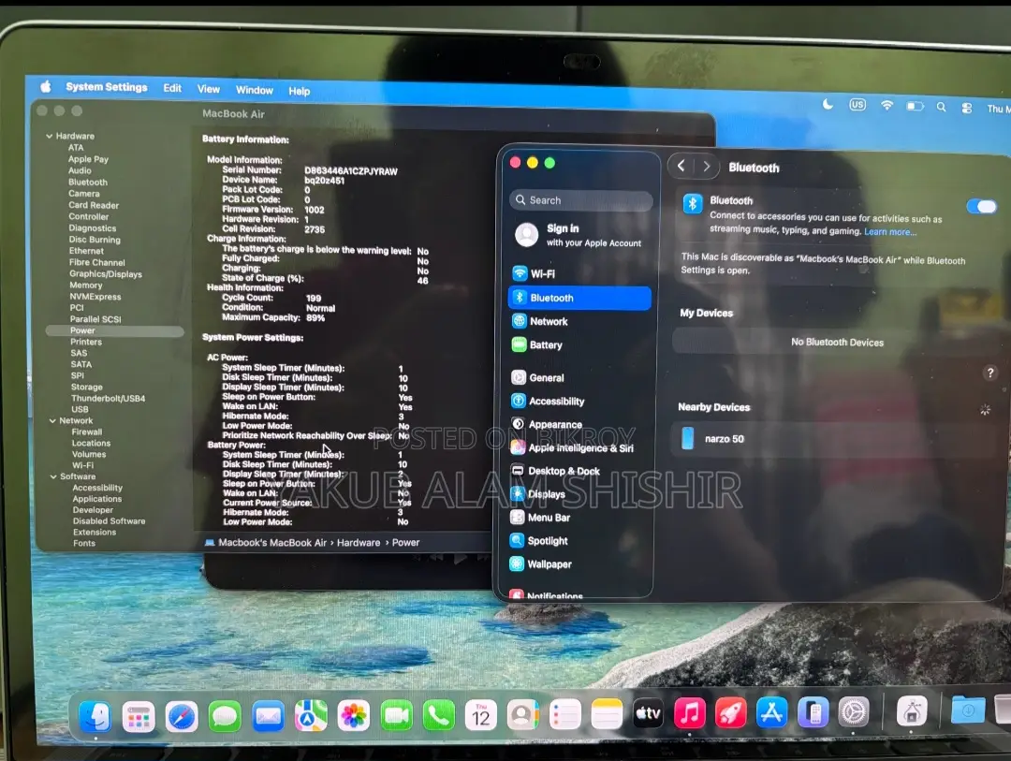Click Hardware in the bottom path bar

click(x=359, y=543)
